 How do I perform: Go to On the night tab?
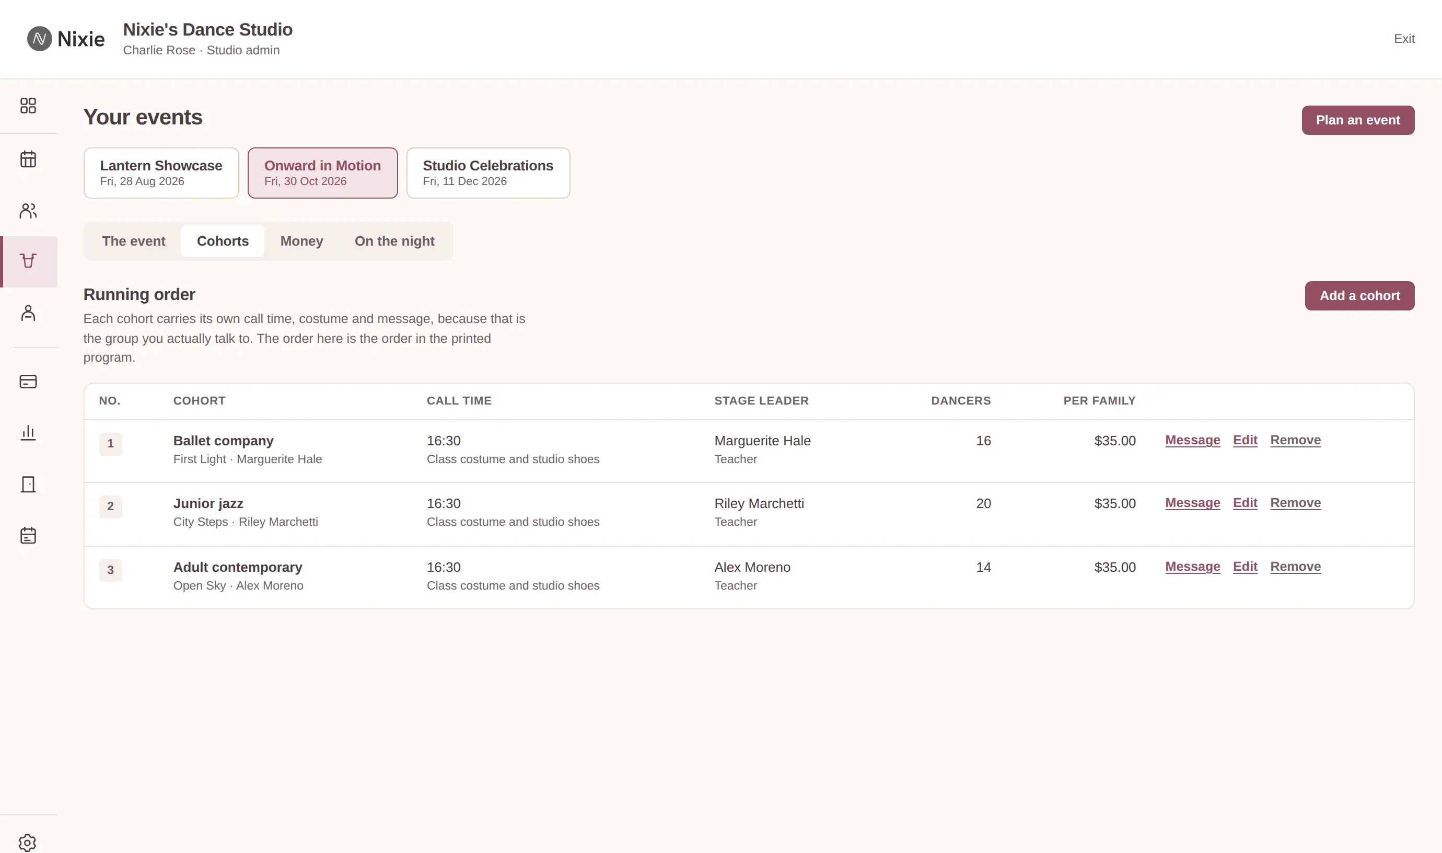point(394,241)
